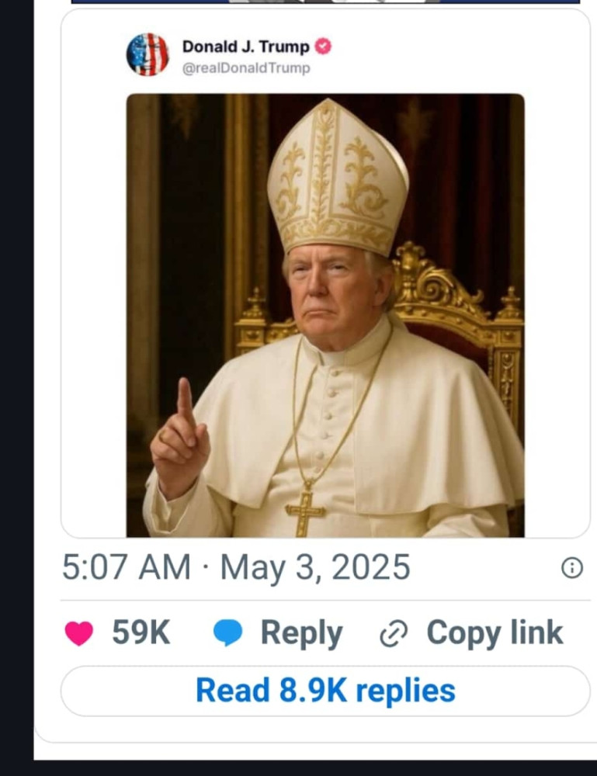
Task: Click the raised finger in the photo
Action: pyautogui.click(x=185, y=404)
